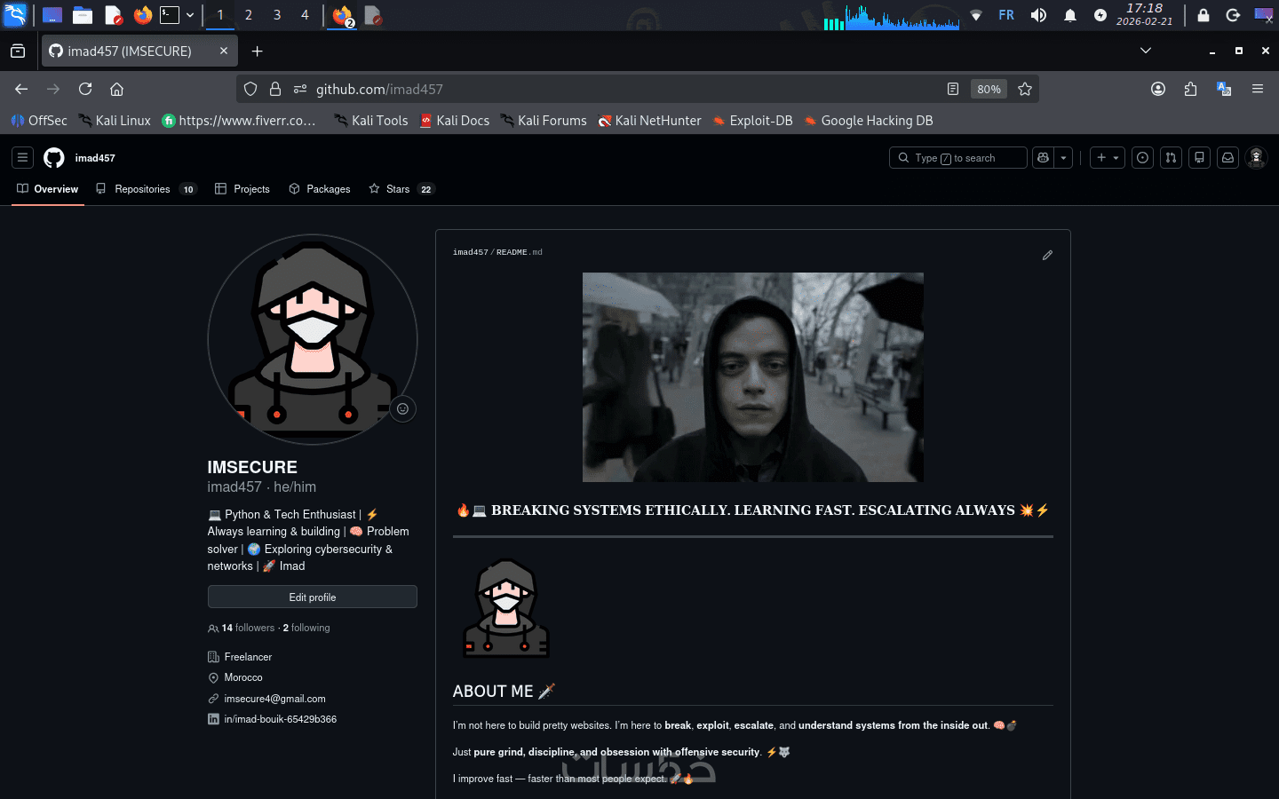Switch to the Stars tab
Image resolution: width=1279 pixels, height=799 pixels.
point(401,189)
